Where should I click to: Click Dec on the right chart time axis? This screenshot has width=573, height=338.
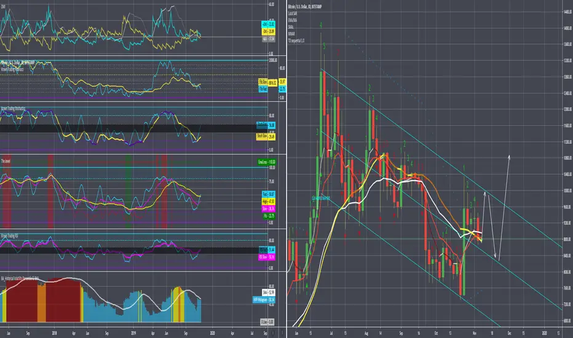(x=509, y=333)
